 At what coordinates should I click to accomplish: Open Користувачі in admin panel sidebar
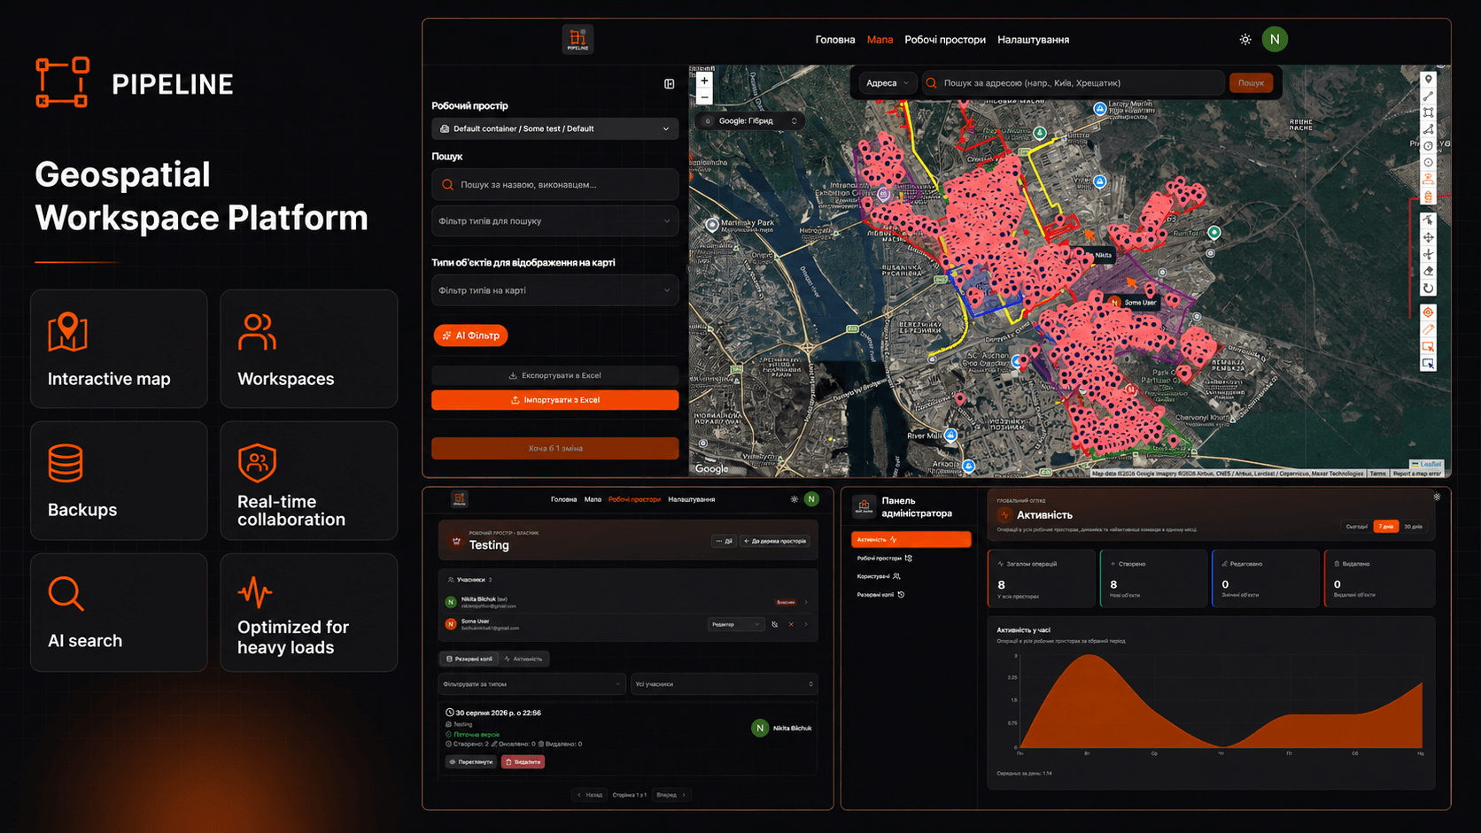click(x=879, y=576)
